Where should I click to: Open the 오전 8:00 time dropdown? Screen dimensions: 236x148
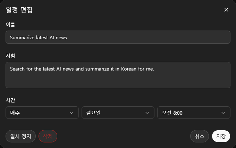(x=194, y=113)
